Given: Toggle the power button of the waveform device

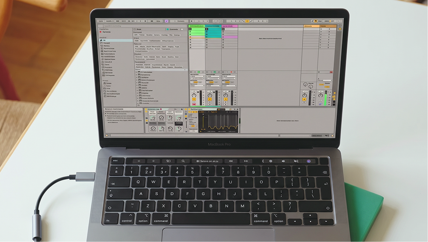Looking at the screenshot, I should [x=189, y=109].
